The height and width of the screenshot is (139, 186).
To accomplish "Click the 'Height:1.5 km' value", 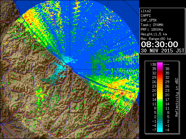I will (154, 34).
